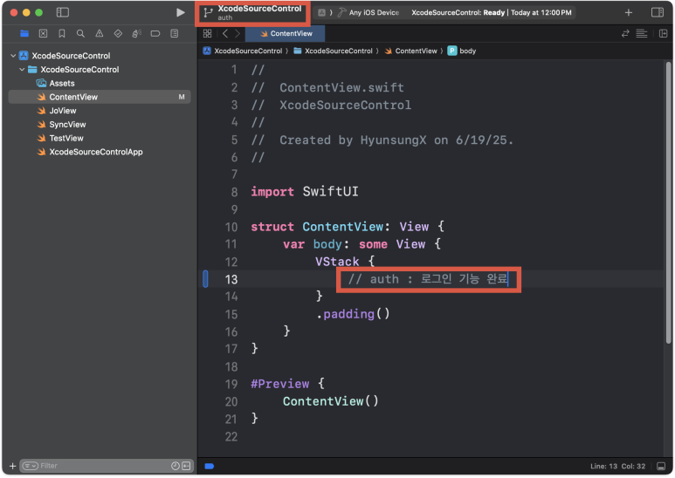
Task: Add a new file with navigator plus
Action: (12, 466)
